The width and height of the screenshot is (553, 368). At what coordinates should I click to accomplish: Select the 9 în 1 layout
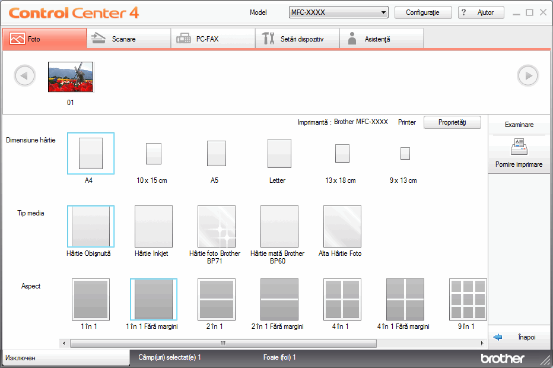pyautogui.click(x=468, y=300)
